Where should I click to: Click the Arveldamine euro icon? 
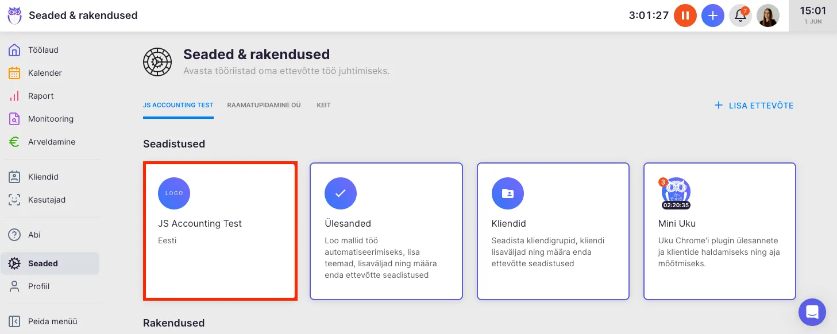click(x=14, y=142)
